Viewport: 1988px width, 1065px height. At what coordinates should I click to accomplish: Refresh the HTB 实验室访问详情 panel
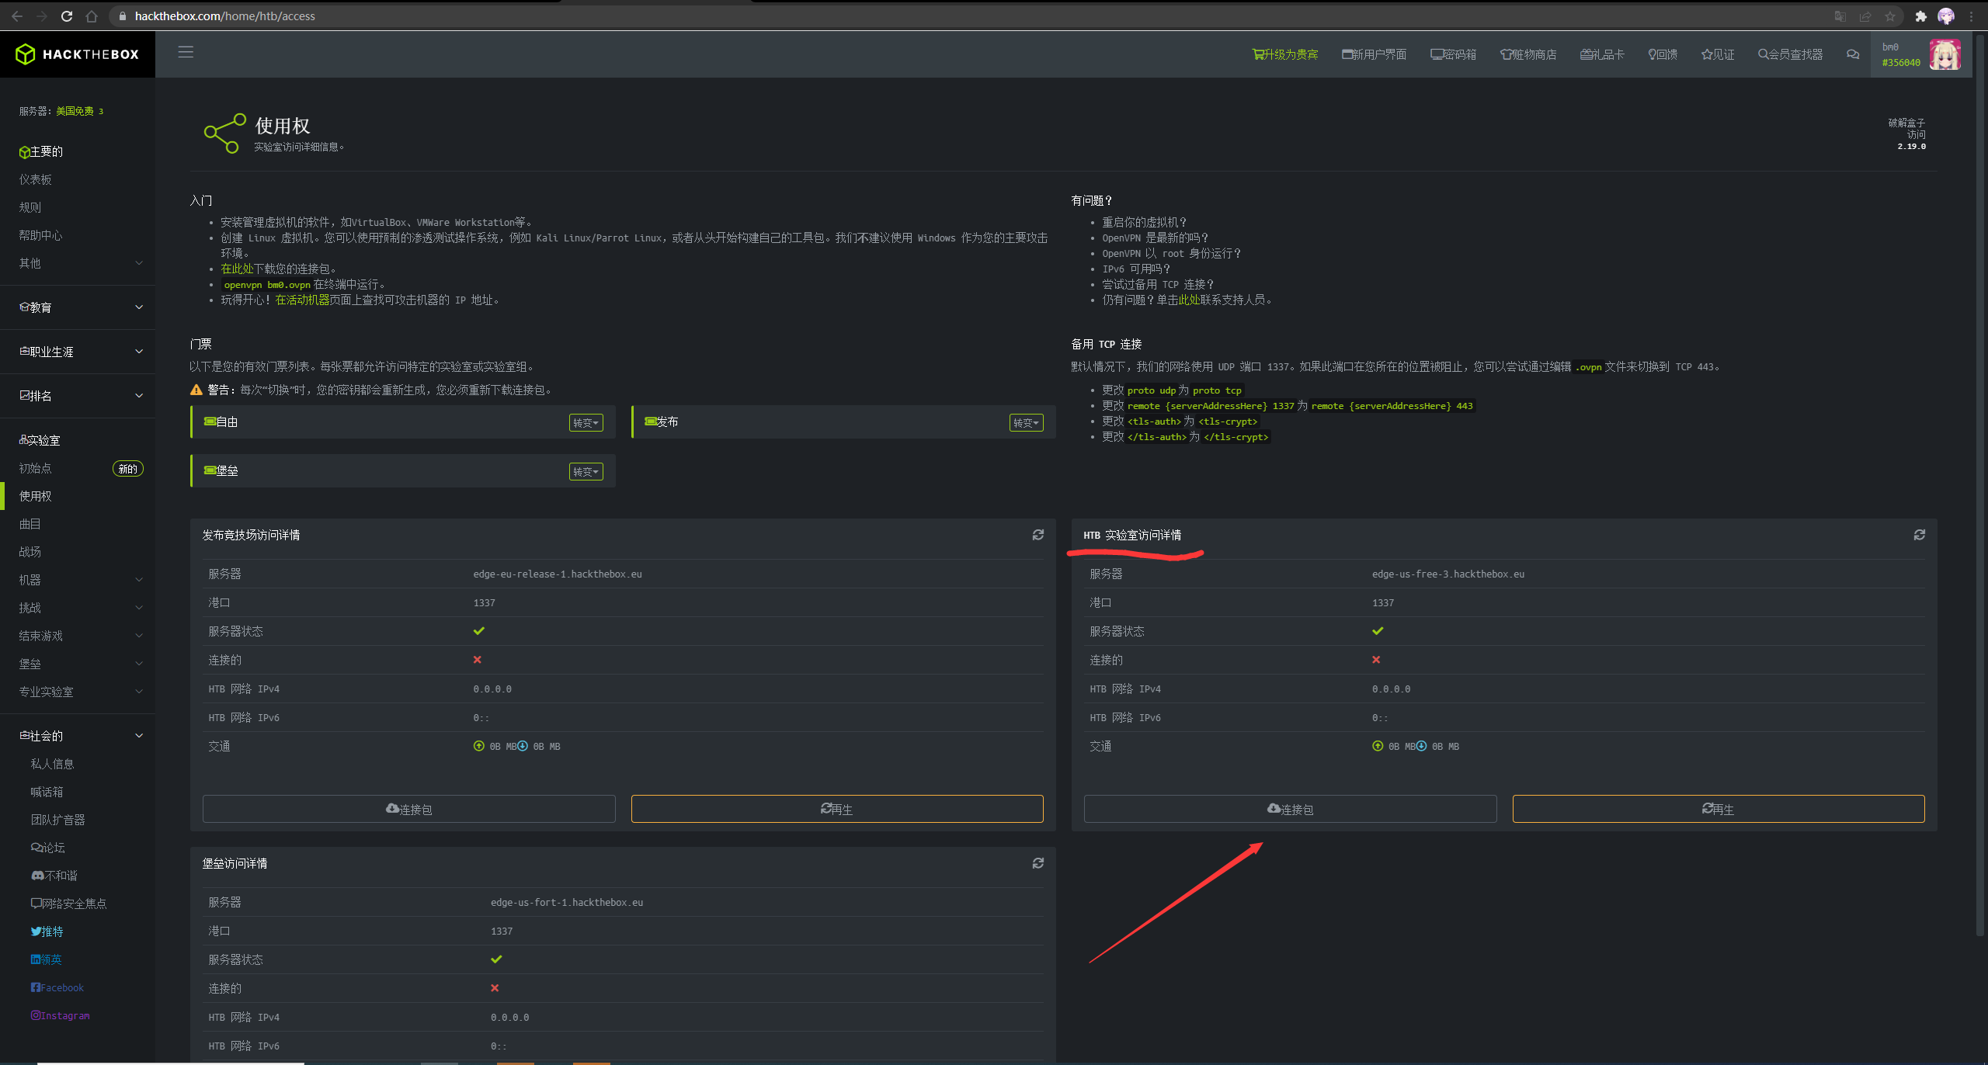pos(1920,534)
